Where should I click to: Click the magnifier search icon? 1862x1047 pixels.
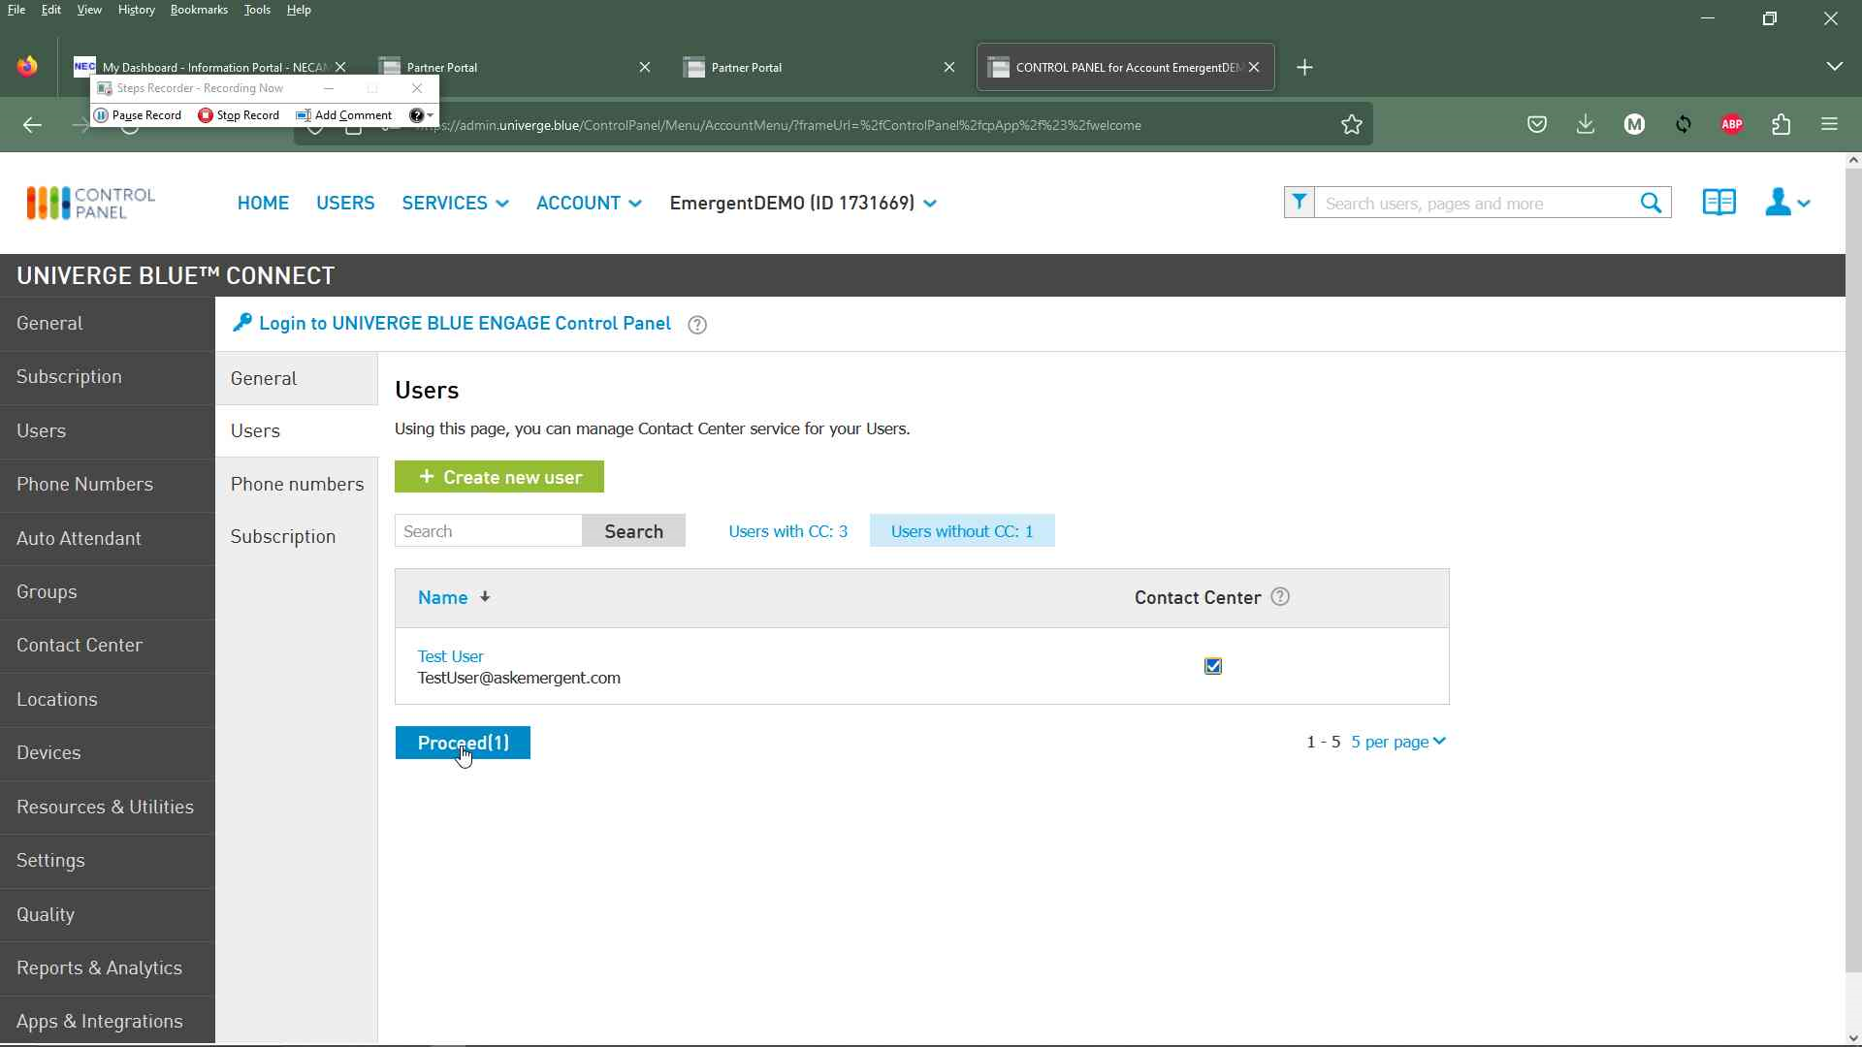[1651, 203]
